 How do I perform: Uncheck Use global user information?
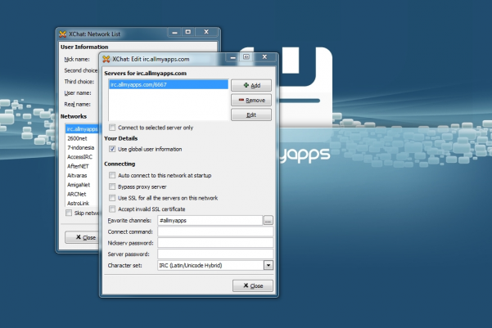[x=112, y=149]
